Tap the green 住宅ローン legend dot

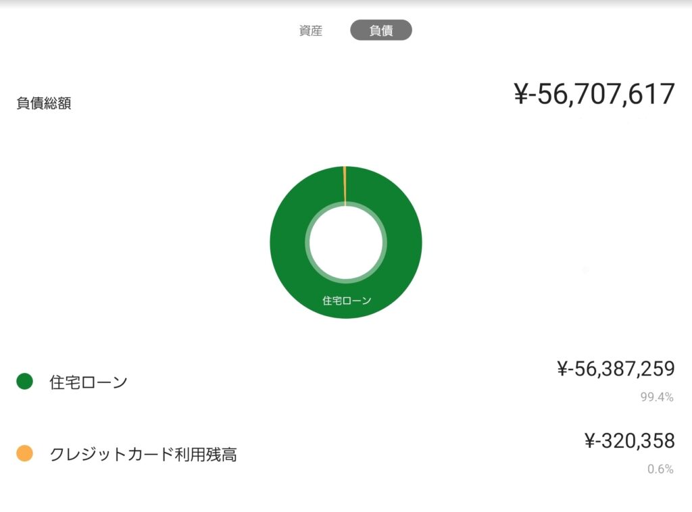tap(24, 382)
